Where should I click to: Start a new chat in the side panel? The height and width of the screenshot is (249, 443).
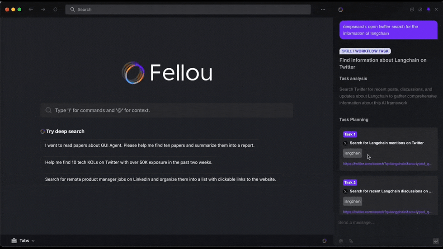pos(412,9)
